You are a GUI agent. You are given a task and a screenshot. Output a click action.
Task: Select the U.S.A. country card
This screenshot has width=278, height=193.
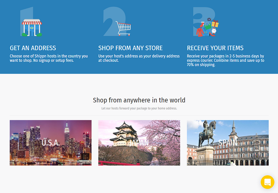[51, 143]
